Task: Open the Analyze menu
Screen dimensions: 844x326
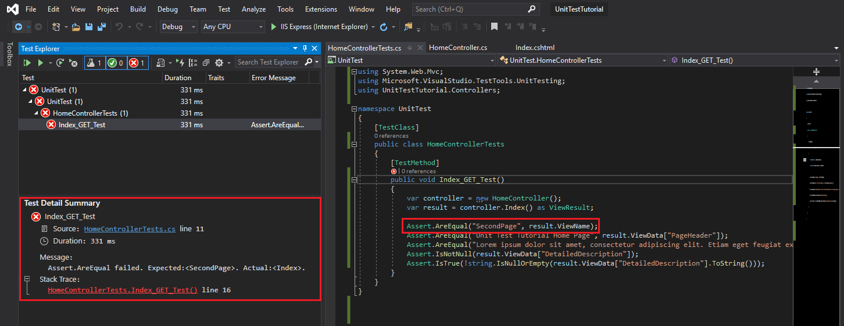Action: 253,9
